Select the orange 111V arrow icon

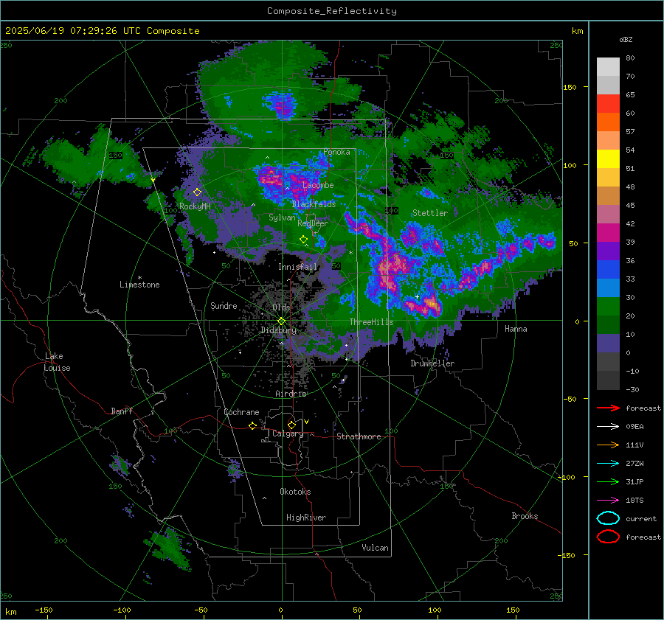coord(608,445)
